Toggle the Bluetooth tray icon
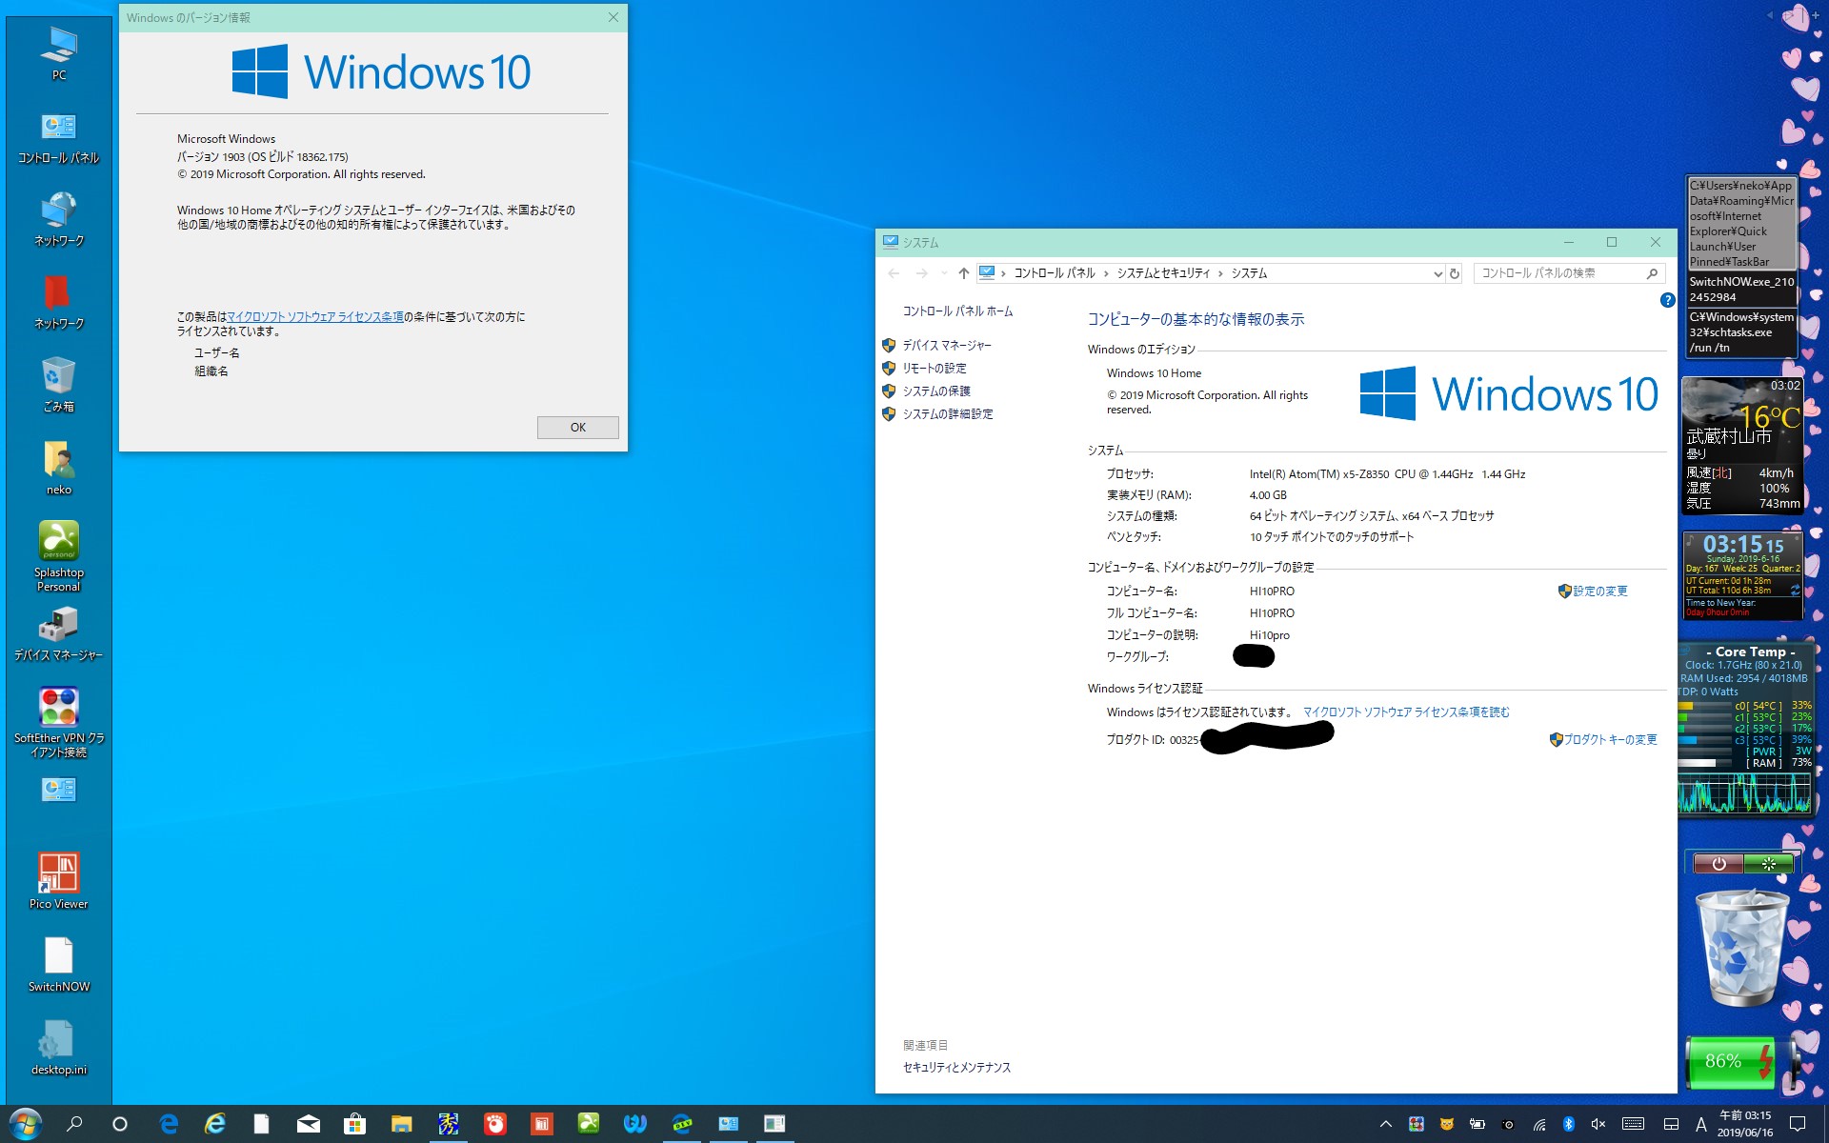Screen dimensions: 1829x1143 pos(1569,1124)
